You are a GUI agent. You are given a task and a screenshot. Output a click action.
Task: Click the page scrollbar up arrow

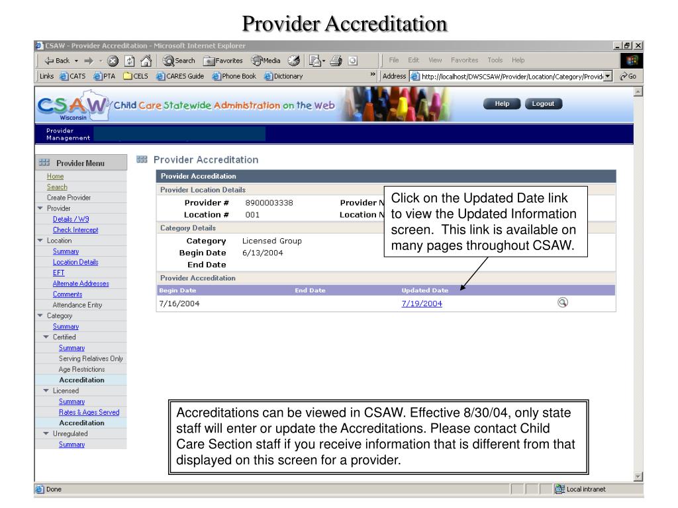point(638,91)
